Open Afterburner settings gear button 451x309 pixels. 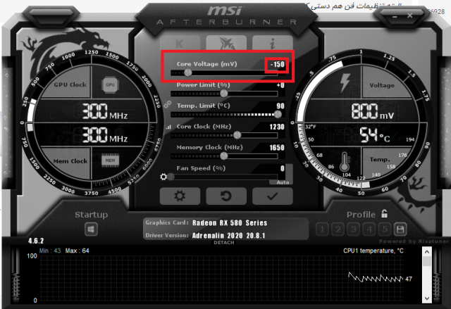[x=180, y=196]
